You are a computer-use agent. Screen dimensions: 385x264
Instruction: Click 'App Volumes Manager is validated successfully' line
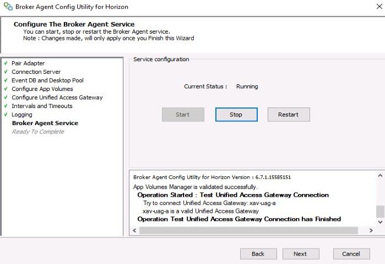(x=195, y=187)
